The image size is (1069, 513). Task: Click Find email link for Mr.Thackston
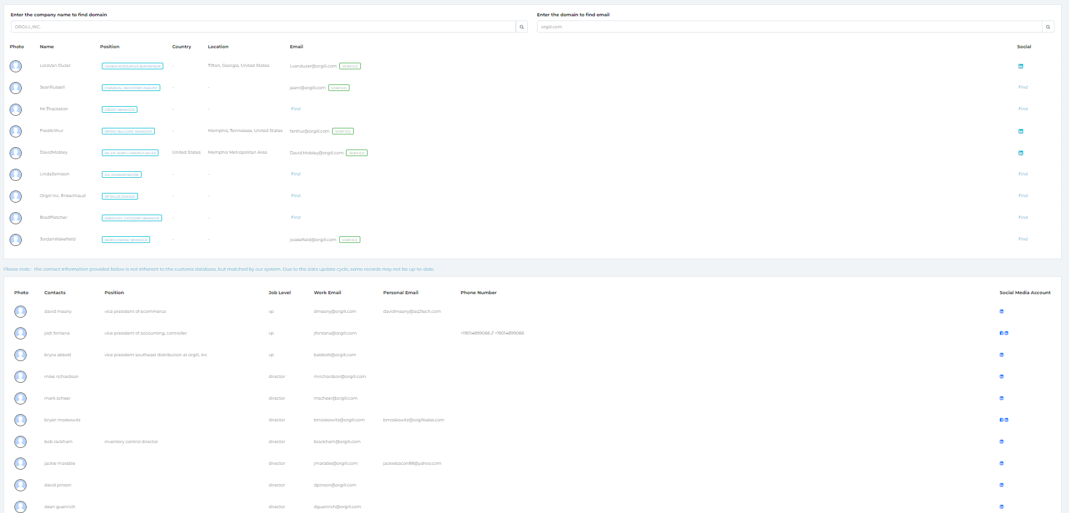pos(295,109)
